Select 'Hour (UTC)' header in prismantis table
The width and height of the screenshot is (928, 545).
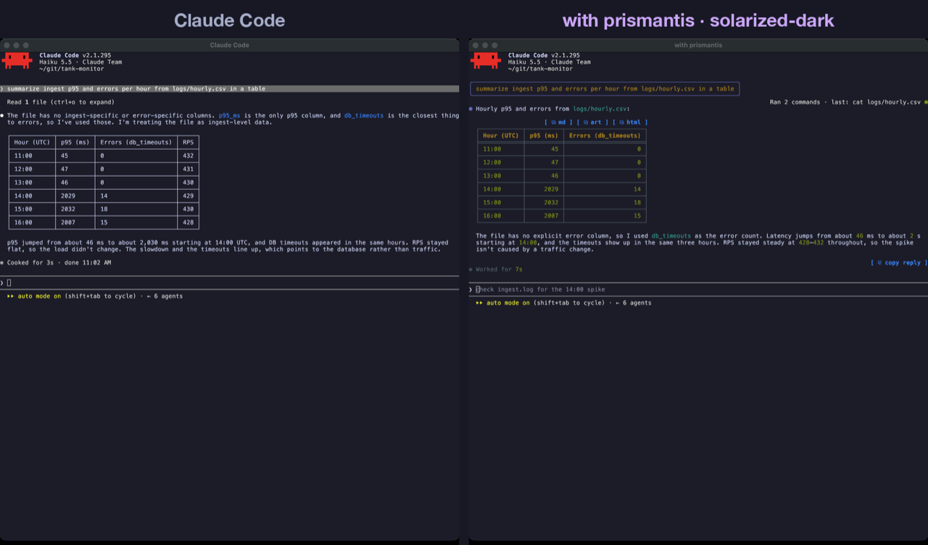point(501,136)
